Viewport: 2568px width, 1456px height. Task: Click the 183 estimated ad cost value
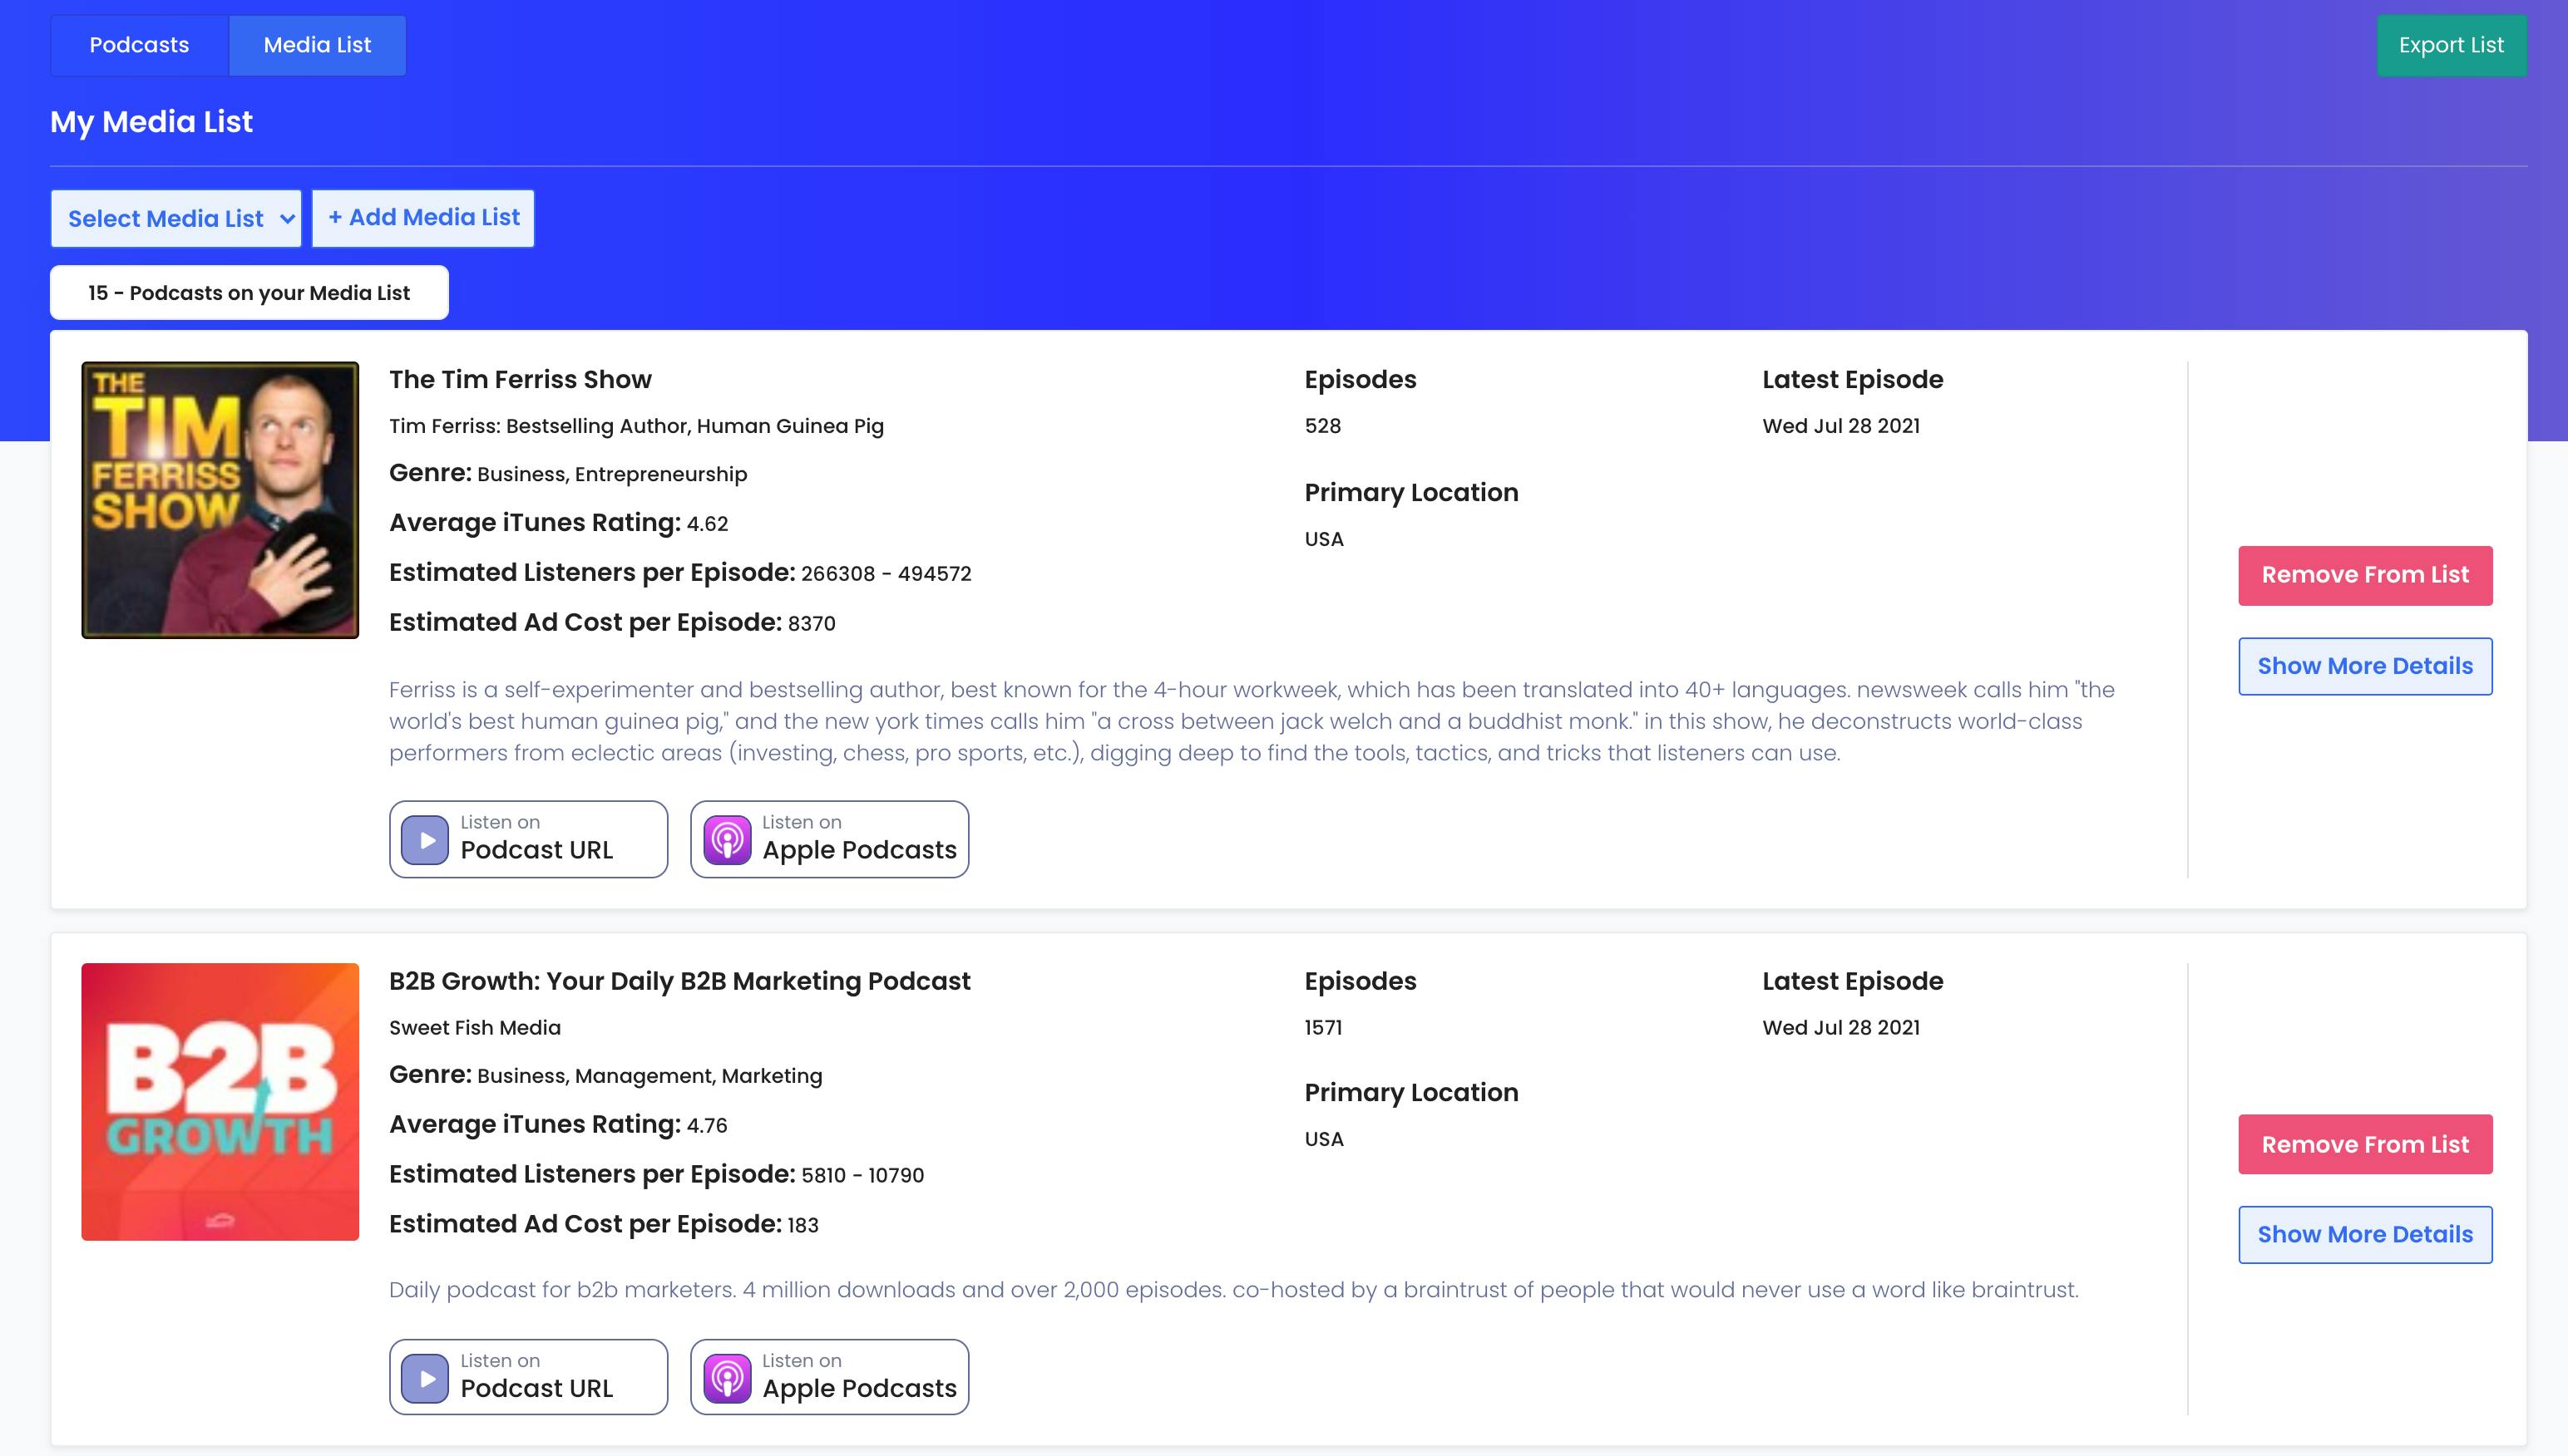803,1226
